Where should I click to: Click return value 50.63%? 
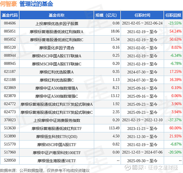[175, 39]
